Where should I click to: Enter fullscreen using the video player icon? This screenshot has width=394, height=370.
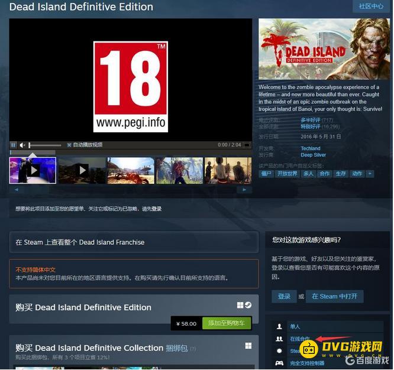pos(247,145)
